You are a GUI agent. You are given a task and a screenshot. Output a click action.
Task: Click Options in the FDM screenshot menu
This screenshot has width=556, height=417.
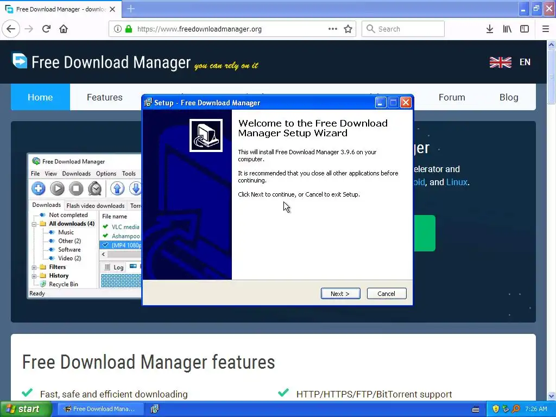click(x=106, y=173)
